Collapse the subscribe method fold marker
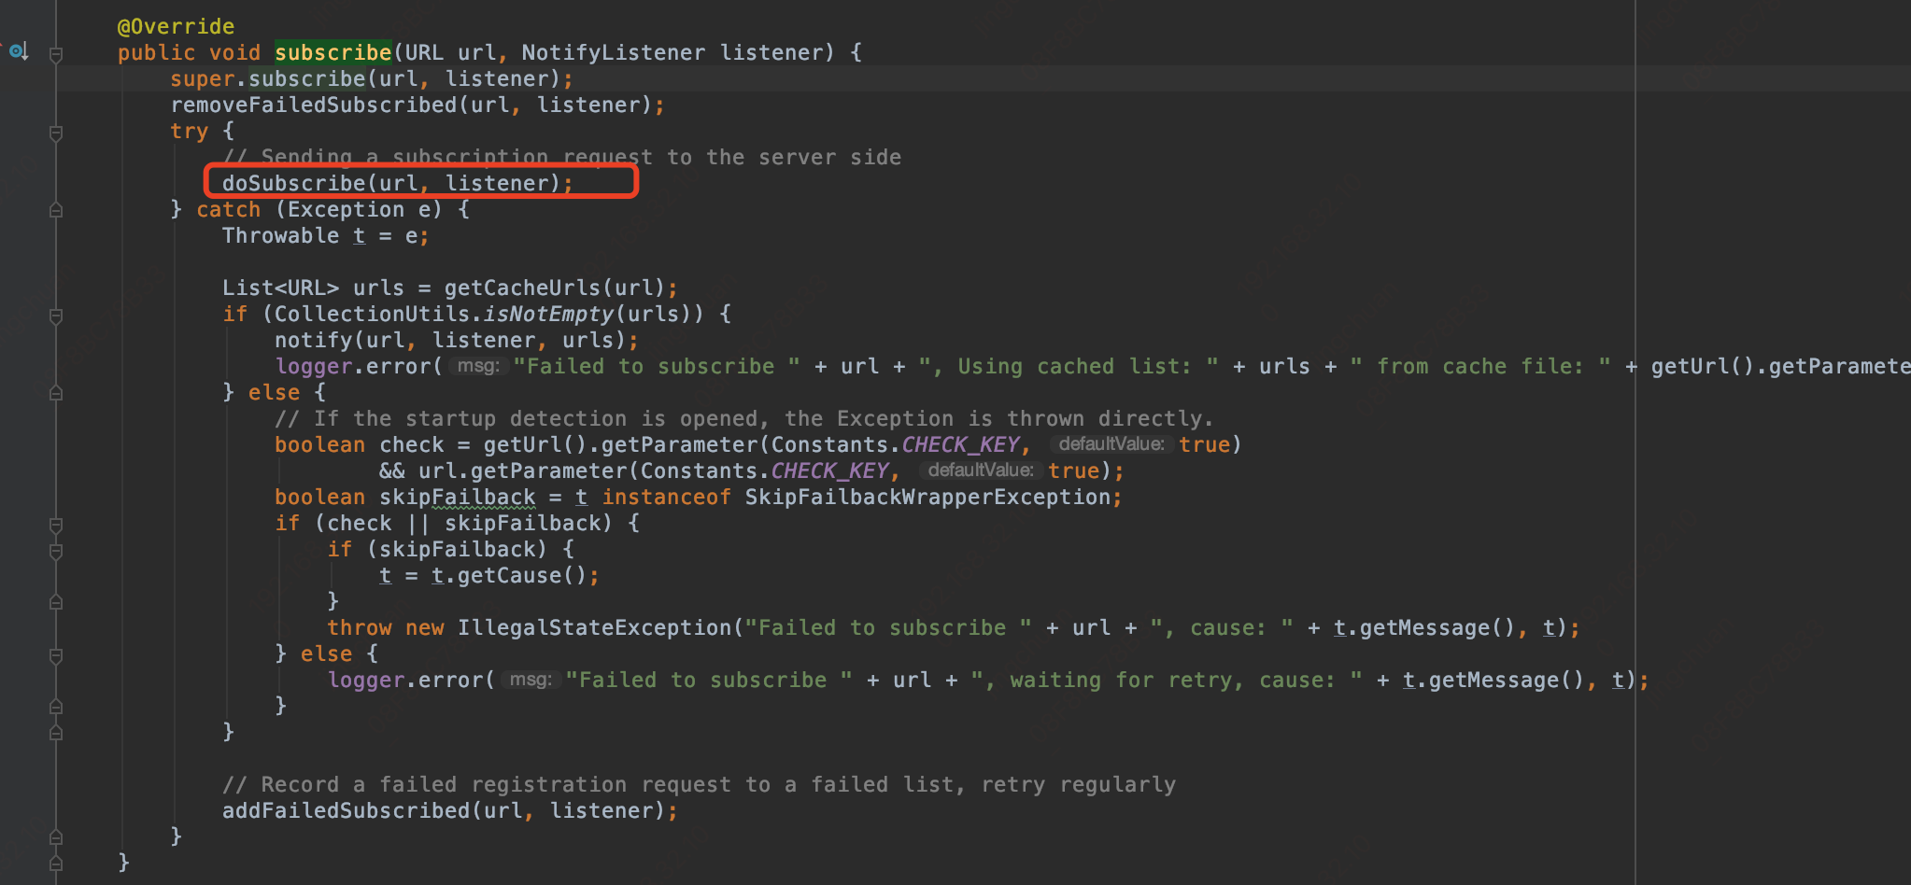 tap(56, 54)
